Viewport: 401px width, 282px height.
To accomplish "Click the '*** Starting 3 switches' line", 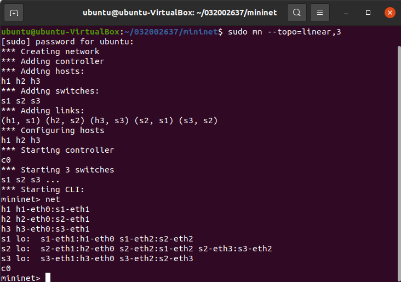I will point(58,170).
